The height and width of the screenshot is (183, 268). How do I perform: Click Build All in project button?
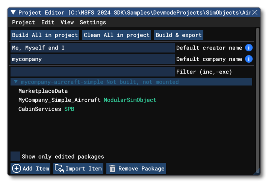coord(45,35)
